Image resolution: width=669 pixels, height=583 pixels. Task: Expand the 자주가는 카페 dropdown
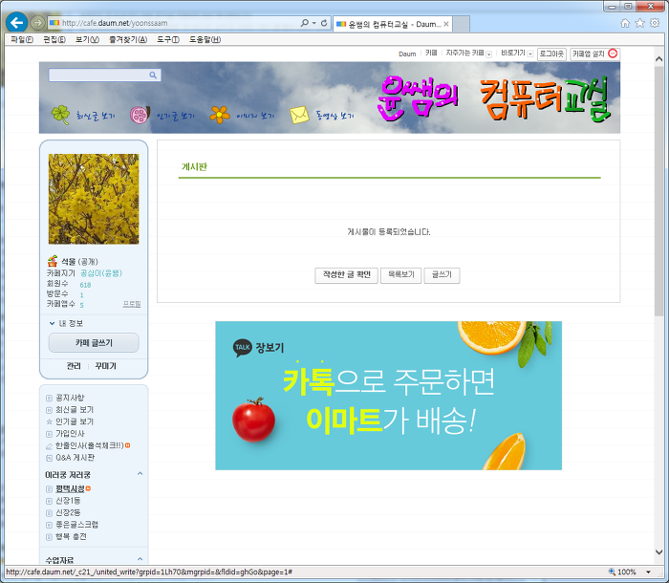pos(489,54)
